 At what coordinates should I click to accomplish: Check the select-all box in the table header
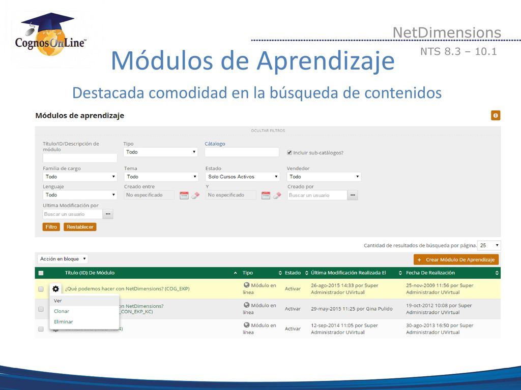click(41, 273)
